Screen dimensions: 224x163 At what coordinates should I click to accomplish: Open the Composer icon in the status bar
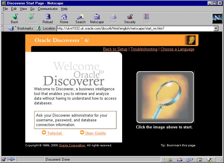(209, 160)
